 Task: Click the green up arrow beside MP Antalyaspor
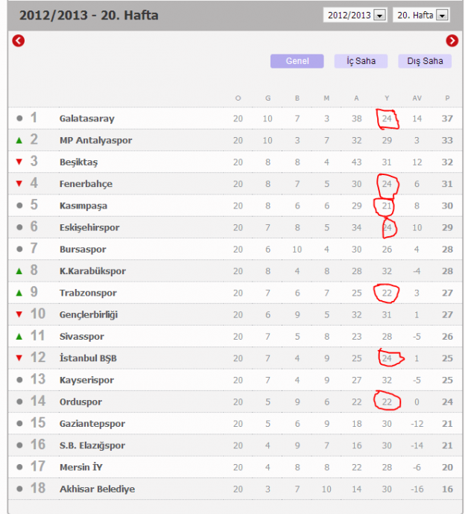[19, 140]
